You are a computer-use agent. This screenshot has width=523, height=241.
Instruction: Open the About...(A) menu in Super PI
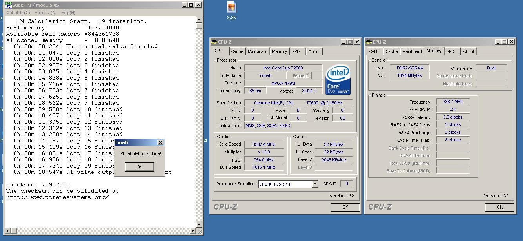[x=45, y=13]
